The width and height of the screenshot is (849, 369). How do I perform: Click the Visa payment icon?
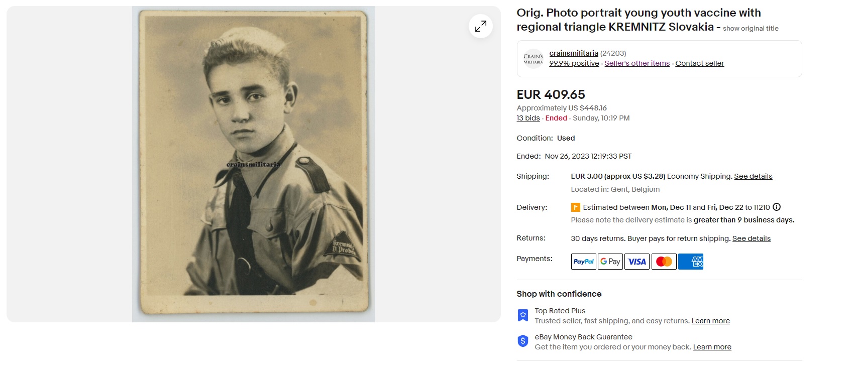pyautogui.click(x=637, y=262)
